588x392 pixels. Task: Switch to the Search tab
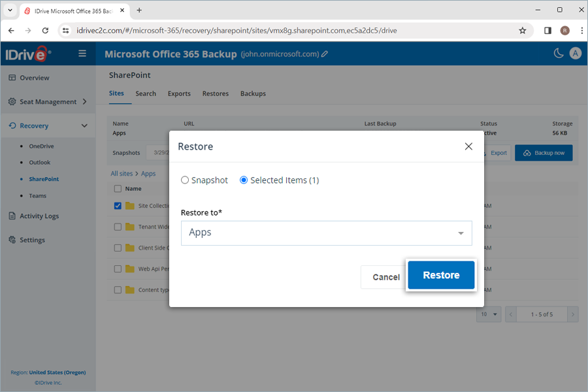click(x=146, y=93)
